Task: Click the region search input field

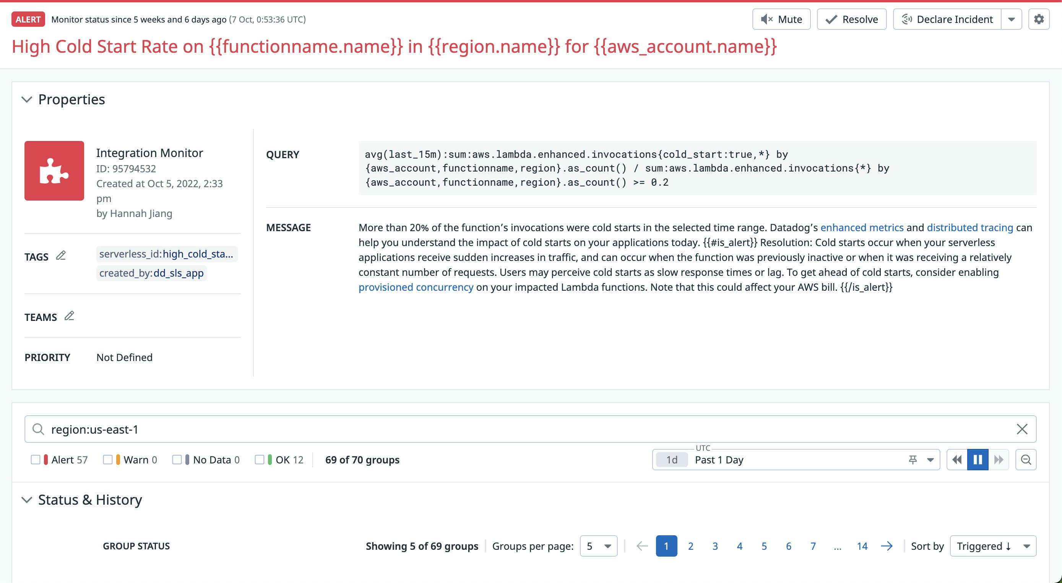Action: pos(495,429)
